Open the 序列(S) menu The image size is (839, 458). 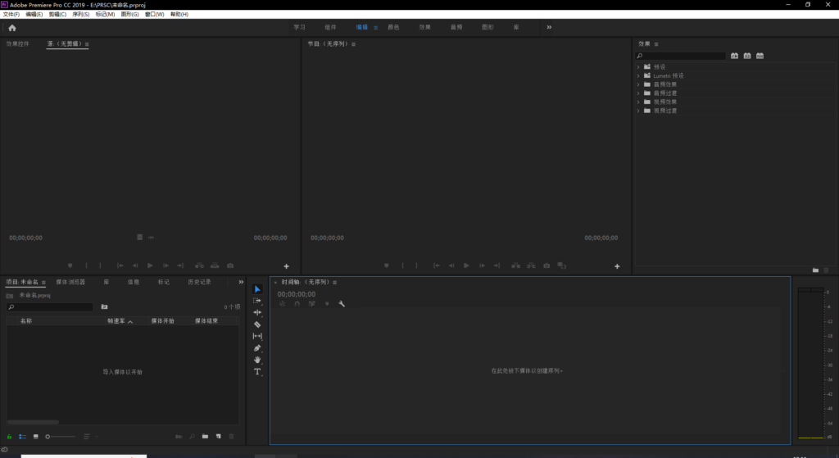point(81,15)
